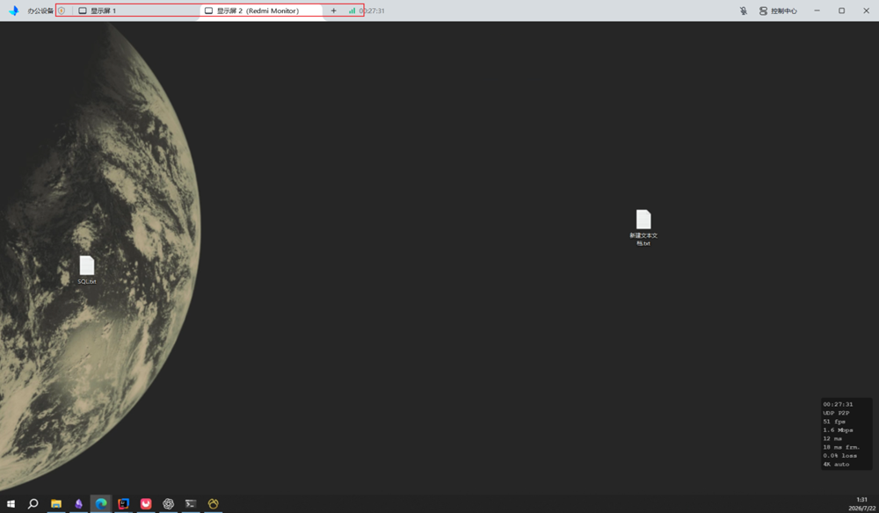
Task: Click the connection stats overlay panel
Action: [x=846, y=434]
